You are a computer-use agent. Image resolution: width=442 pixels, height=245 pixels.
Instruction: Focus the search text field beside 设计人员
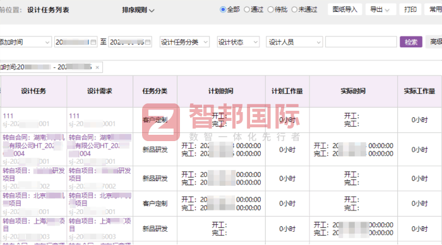(361, 42)
